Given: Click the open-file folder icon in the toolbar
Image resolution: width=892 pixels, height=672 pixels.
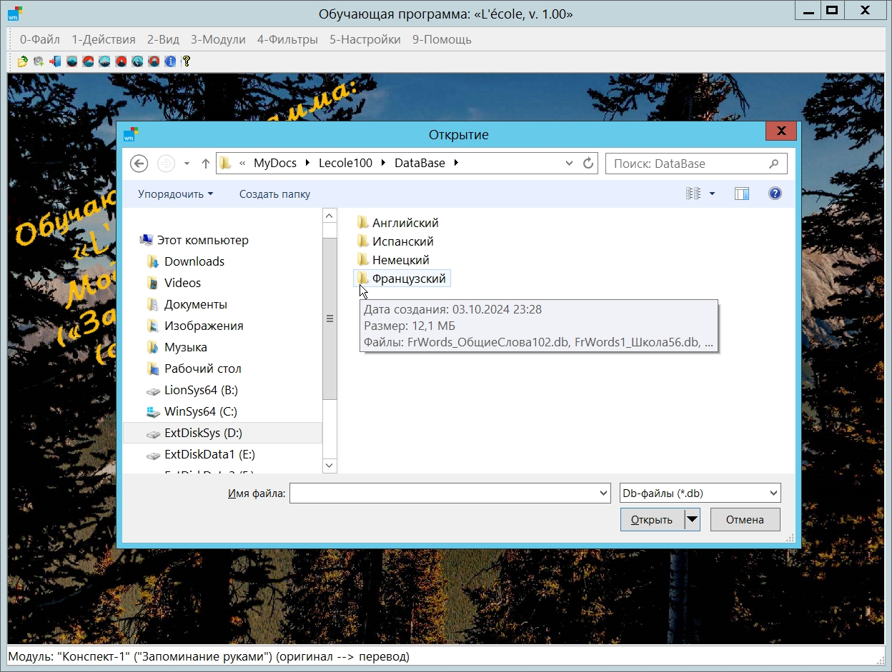Looking at the screenshot, I should [x=22, y=61].
